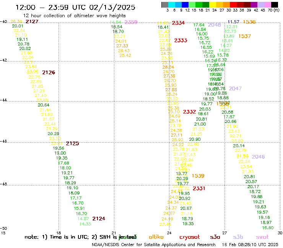Click the NOAA/NESDIS credit line

tap(154, 245)
